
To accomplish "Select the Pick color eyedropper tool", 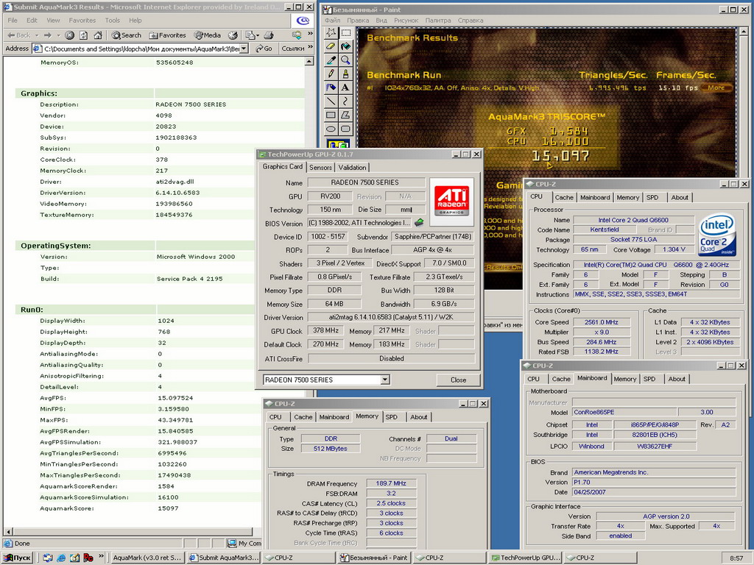I will point(331,60).
